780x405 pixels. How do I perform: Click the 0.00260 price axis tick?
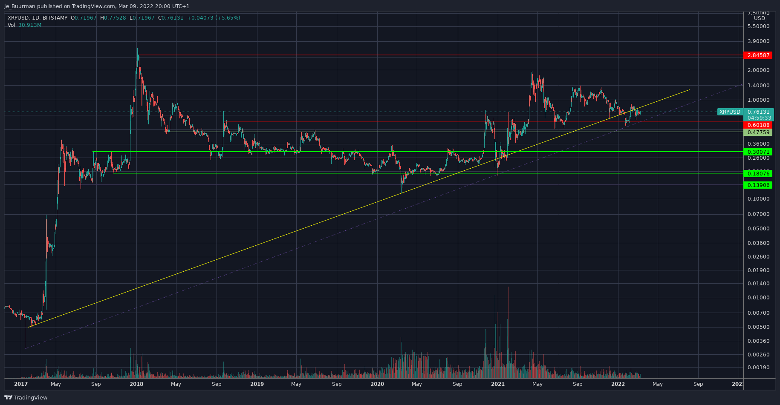point(758,355)
